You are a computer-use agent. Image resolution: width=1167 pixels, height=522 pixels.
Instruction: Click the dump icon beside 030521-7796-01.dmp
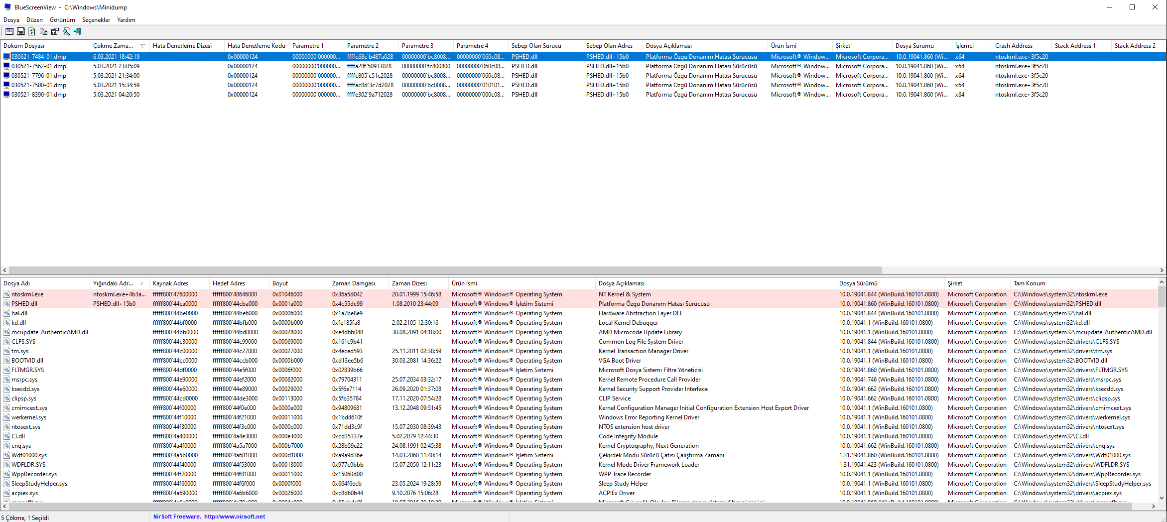coord(6,76)
